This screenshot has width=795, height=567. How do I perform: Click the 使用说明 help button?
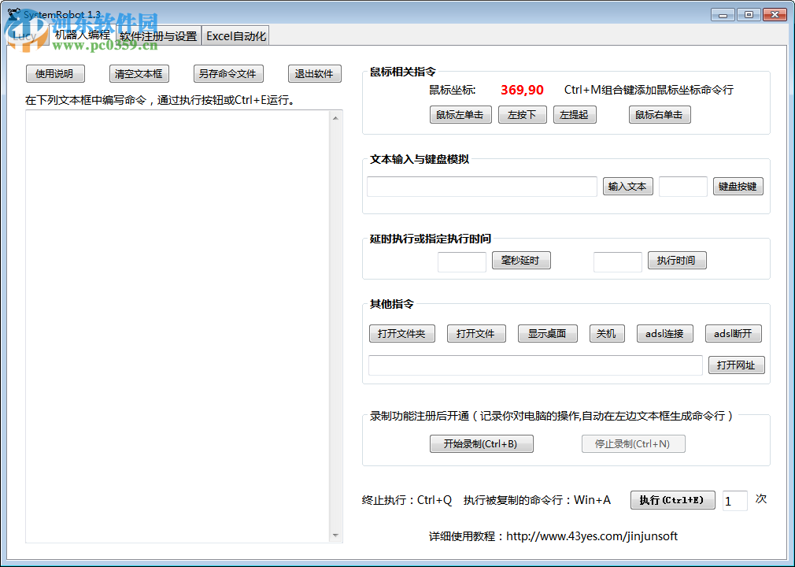pyautogui.click(x=55, y=73)
